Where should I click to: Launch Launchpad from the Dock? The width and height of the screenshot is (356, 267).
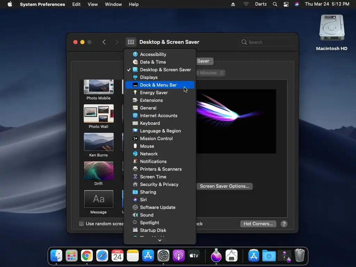tap(72, 256)
